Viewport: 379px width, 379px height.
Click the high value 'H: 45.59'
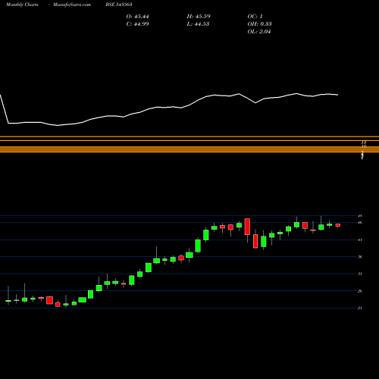tap(199, 17)
